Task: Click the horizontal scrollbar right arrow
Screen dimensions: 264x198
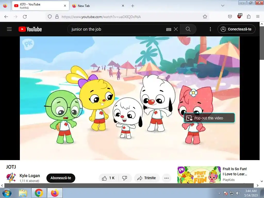Action: [258, 186]
